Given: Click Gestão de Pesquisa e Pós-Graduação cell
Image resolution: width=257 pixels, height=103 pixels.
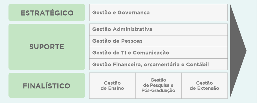Looking at the screenshot, I should (x=158, y=86).
